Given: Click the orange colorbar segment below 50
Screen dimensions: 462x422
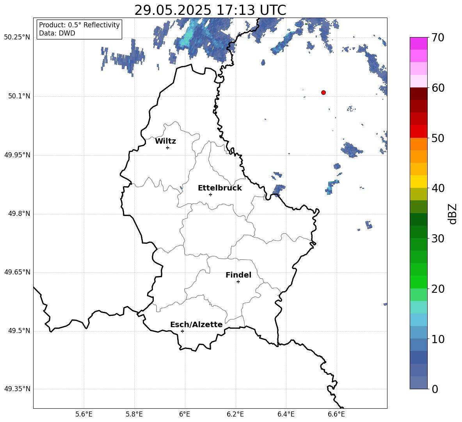Looking at the screenshot, I should [418, 144].
